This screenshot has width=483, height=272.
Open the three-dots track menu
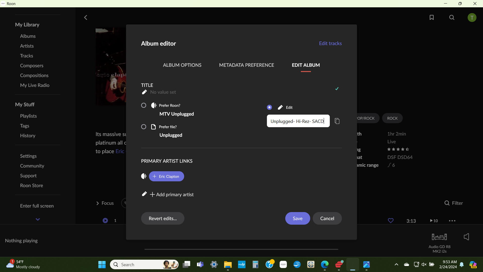coord(452,221)
